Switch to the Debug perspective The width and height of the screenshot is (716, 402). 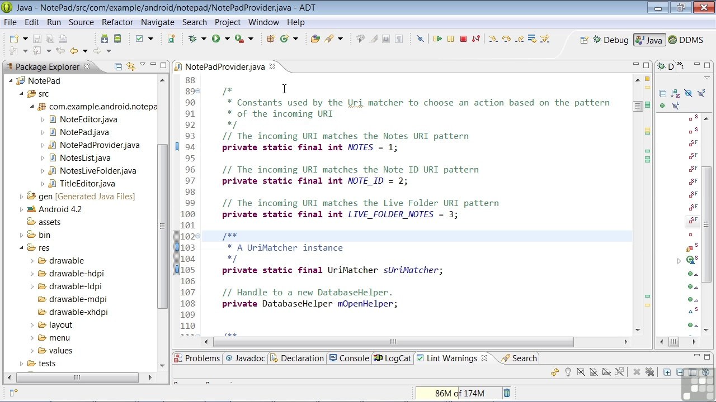tap(610, 40)
